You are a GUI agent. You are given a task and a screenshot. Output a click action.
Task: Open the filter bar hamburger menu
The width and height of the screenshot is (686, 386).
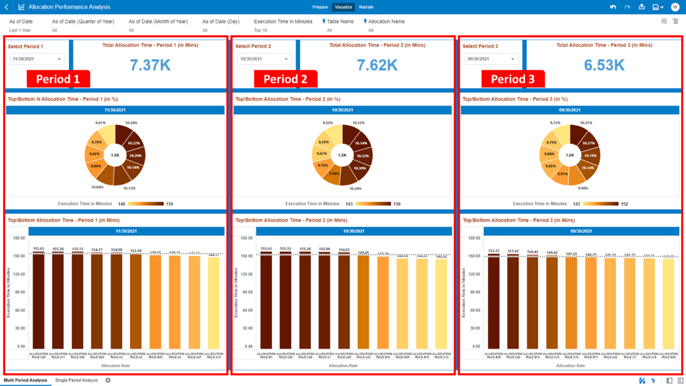pos(675,21)
